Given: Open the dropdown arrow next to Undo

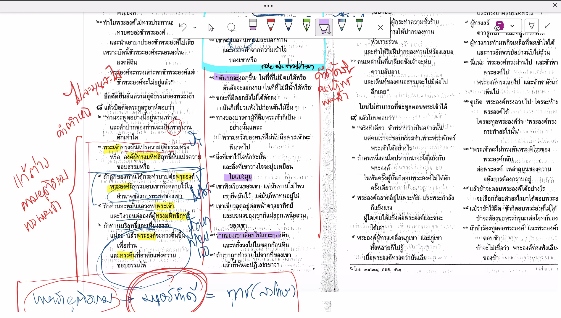Looking at the screenshot, I should [x=195, y=28].
